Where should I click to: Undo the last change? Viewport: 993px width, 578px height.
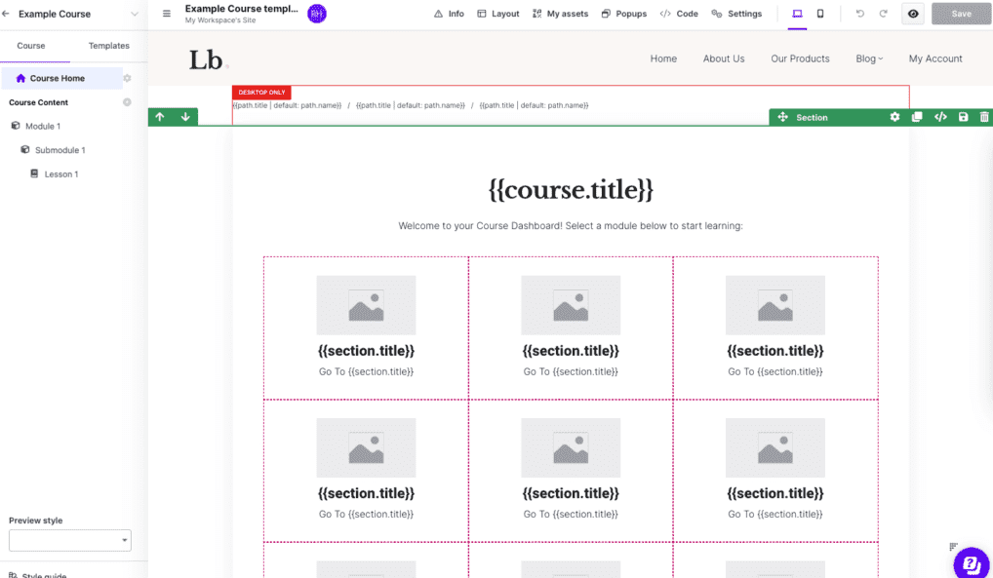(x=860, y=14)
